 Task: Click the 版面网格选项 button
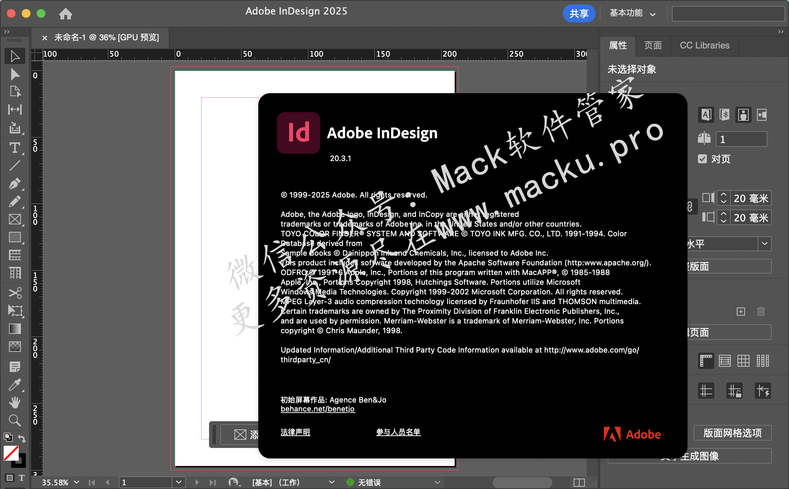point(733,433)
